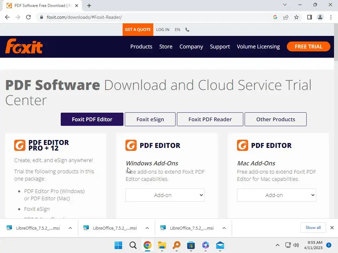The width and height of the screenshot is (338, 253).
Task: Open the Products menu
Action: [141, 47]
